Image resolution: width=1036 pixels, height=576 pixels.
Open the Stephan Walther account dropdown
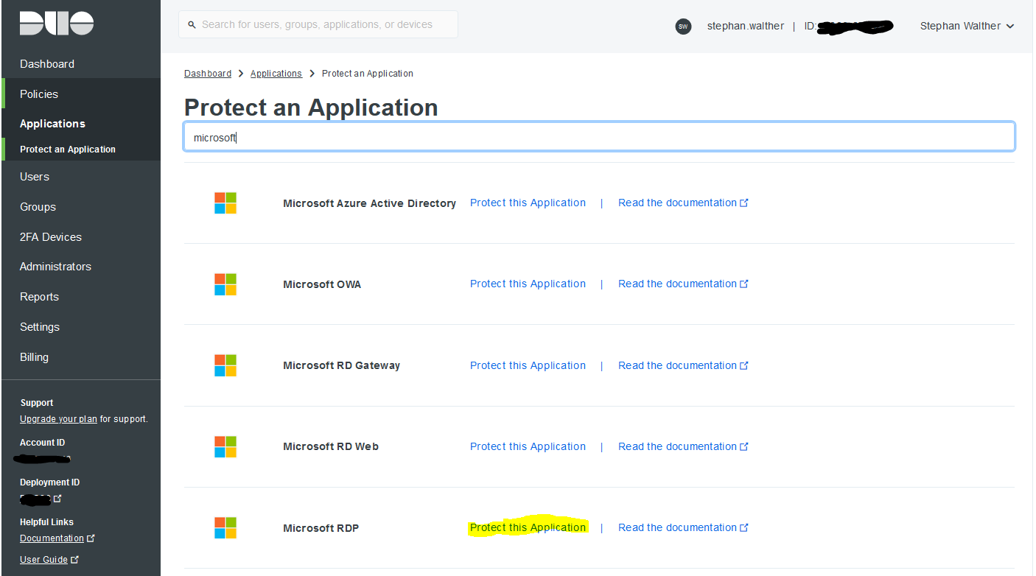coord(967,26)
